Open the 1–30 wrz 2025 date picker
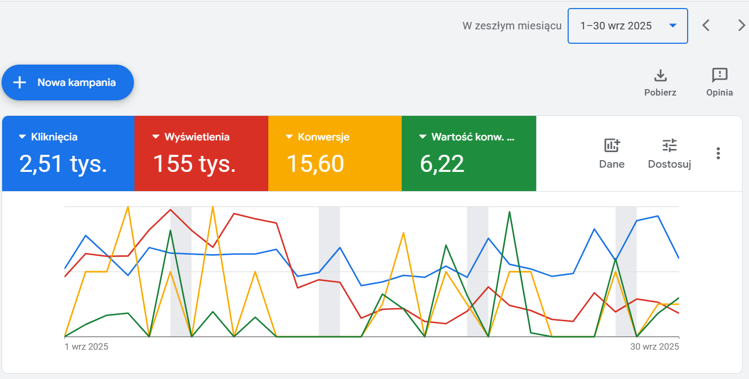The height and width of the screenshot is (379, 749). tap(628, 26)
